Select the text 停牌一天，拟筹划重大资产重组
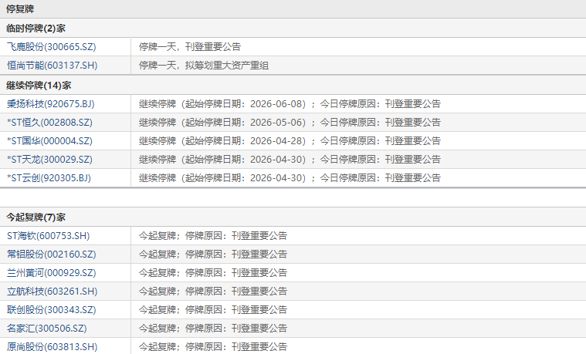586x354 pixels. click(x=204, y=66)
